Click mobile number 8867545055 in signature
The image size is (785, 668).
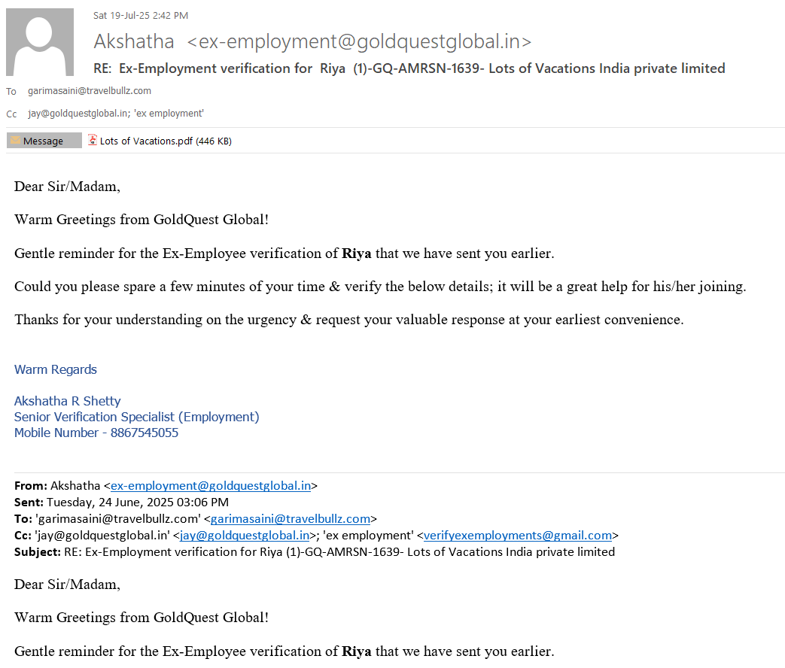[145, 433]
